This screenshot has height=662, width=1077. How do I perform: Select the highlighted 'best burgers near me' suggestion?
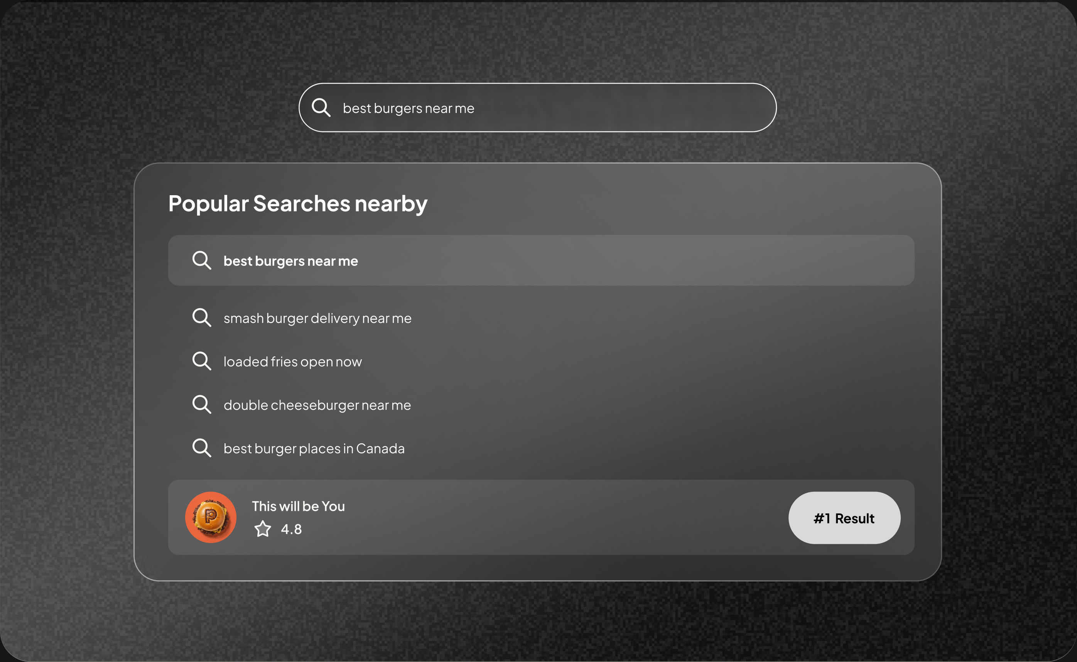click(x=541, y=260)
